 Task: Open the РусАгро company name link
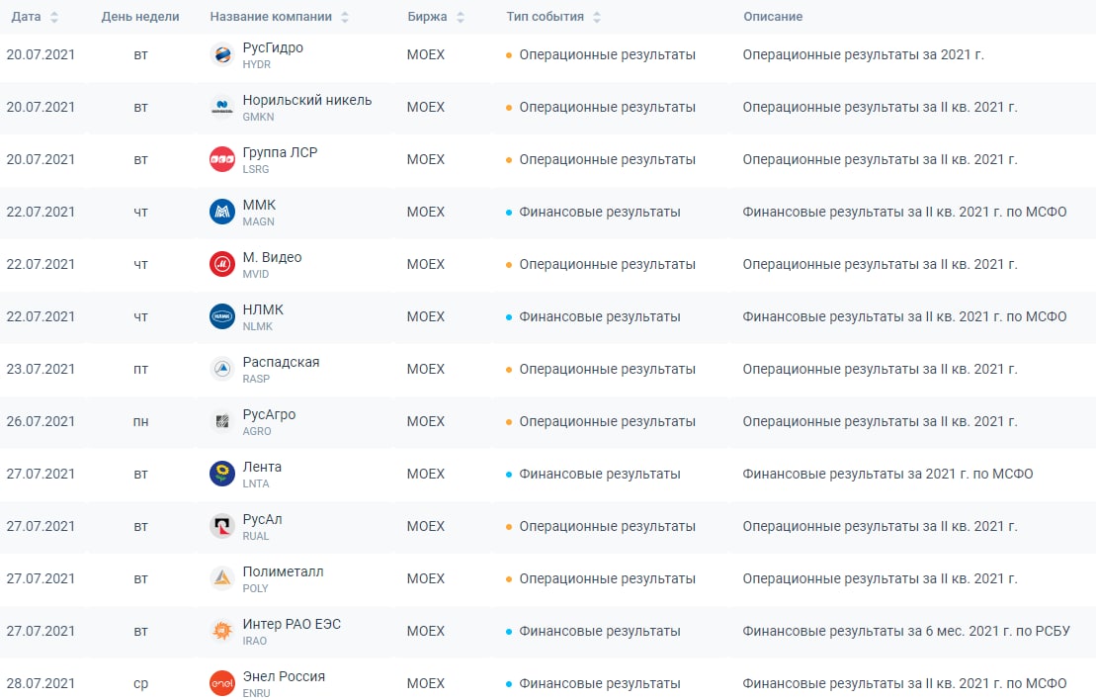269,414
